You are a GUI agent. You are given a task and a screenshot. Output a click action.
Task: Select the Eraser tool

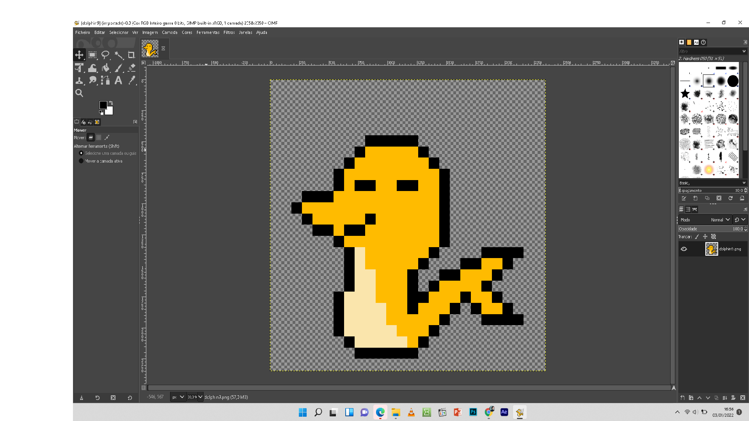[x=131, y=68]
